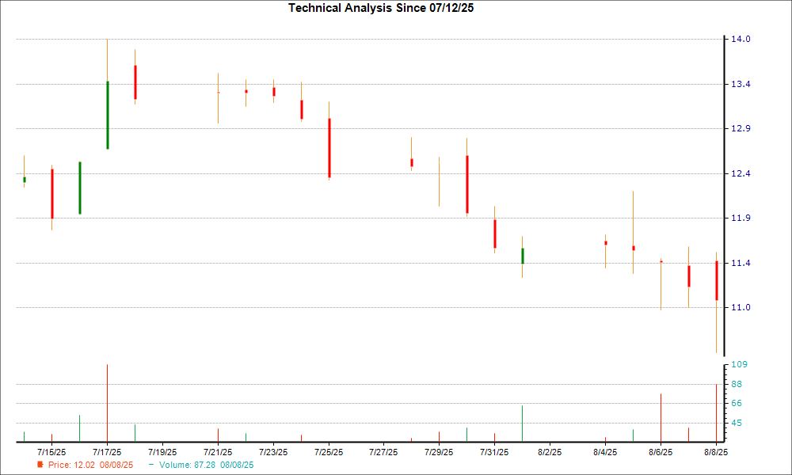This screenshot has height=475, width=792.
Task: Click the 11.4 price axis label
Action: pos(741,263)
